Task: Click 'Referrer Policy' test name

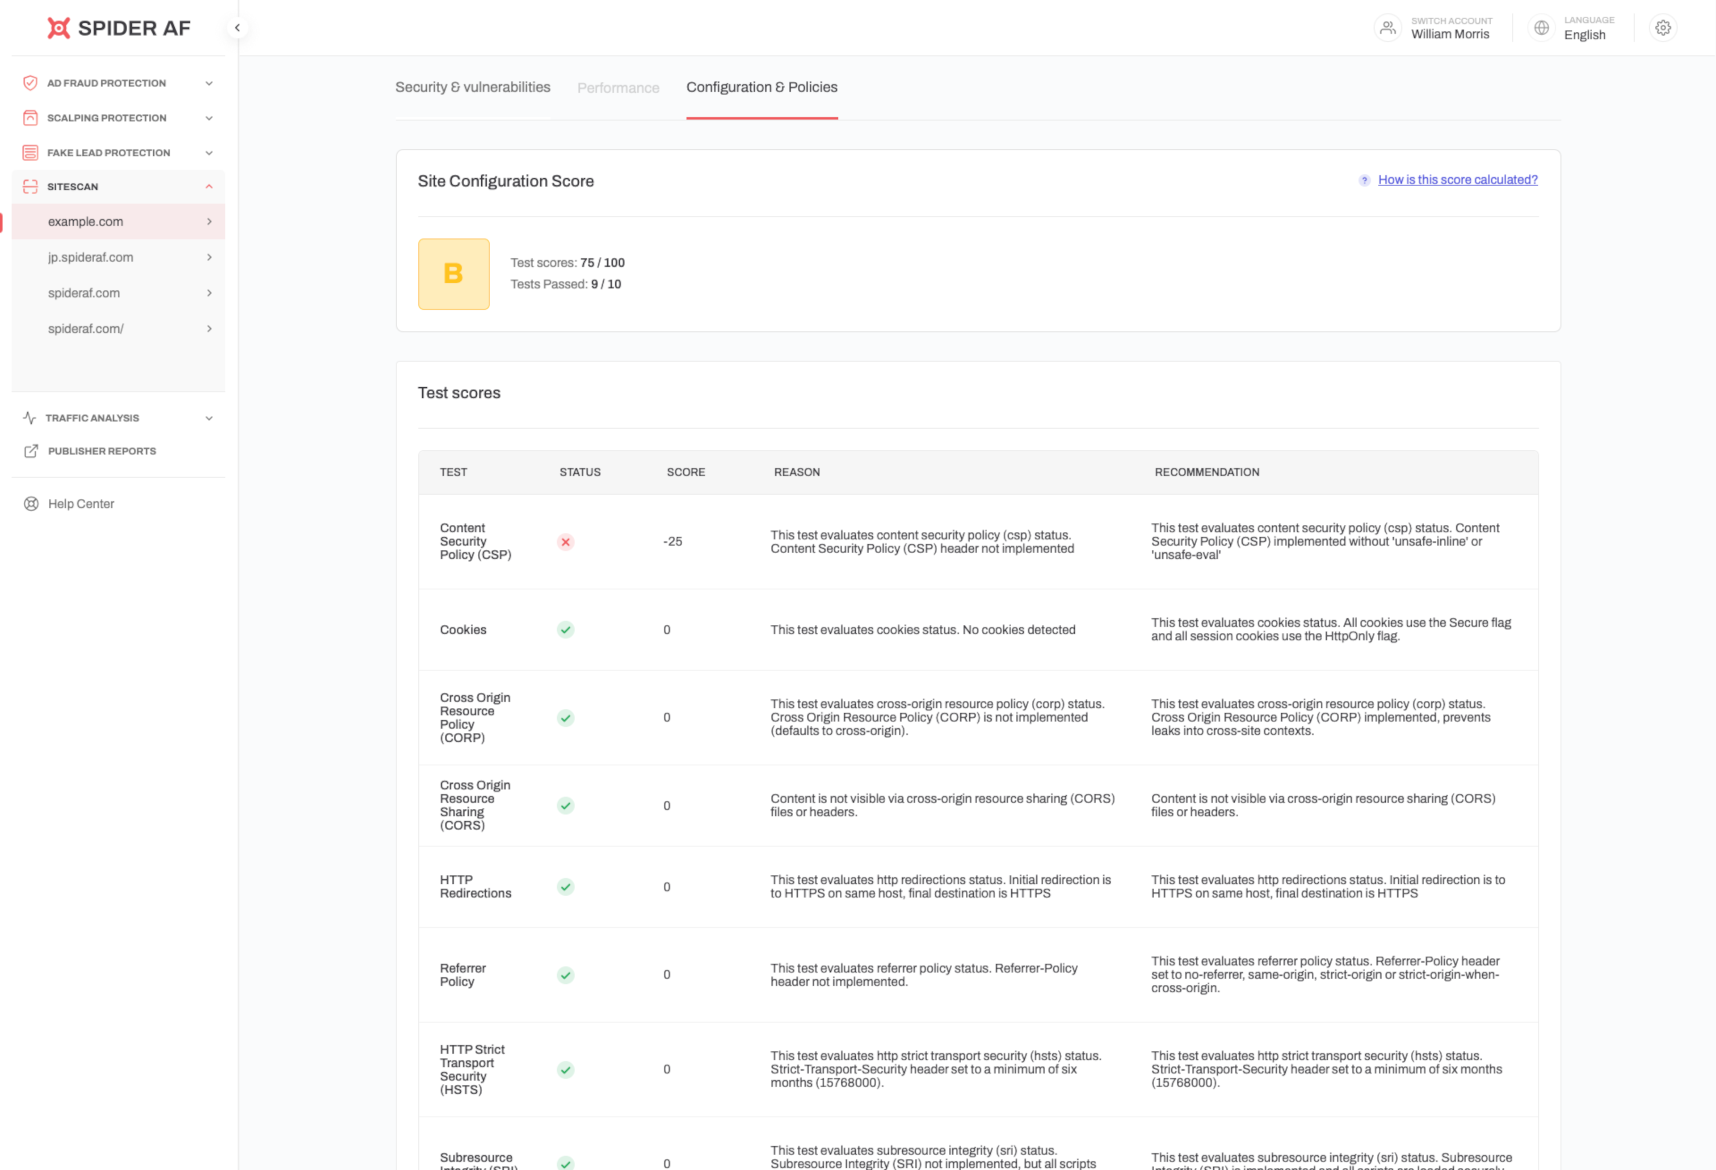Action: click(463, 974)
